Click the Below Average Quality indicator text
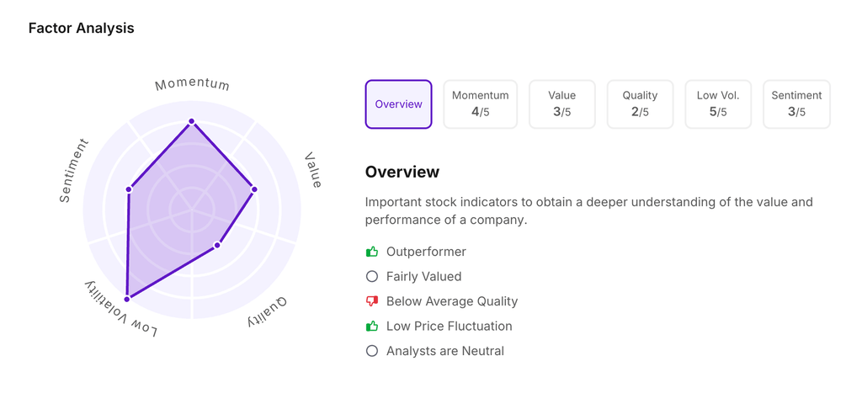 pos(452,301)
